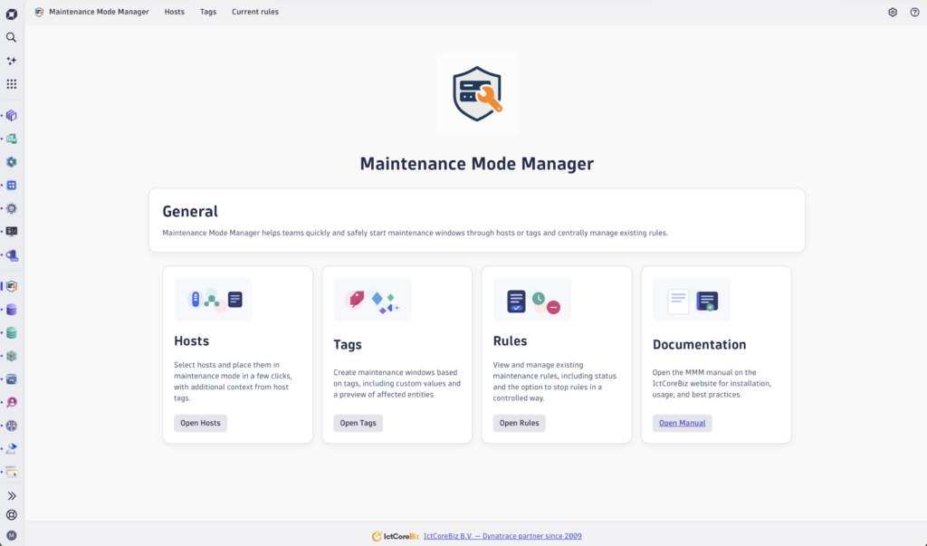Click the Maintenance Mode Manager title in header
The image size is (927, 546).
click(99, 13)
